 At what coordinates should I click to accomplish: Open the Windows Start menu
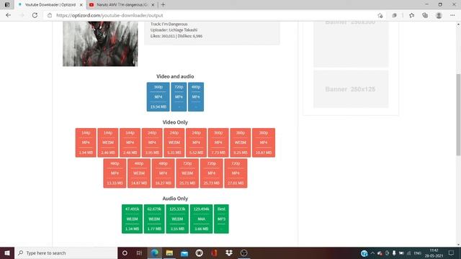[x=7, y=253]
